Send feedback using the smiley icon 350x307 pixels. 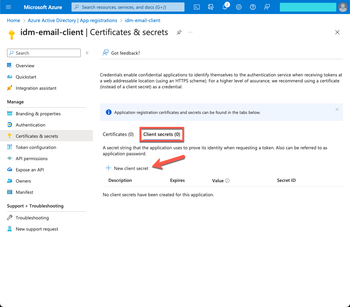tap(267, 7)
